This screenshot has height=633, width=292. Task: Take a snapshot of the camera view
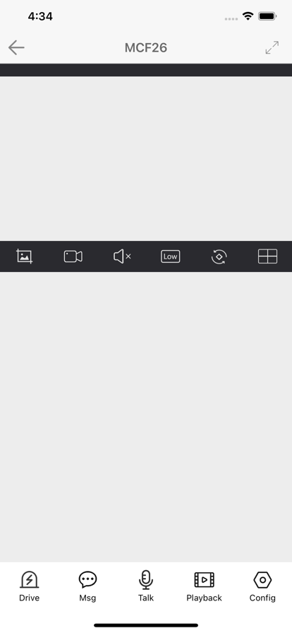(25, 256)
